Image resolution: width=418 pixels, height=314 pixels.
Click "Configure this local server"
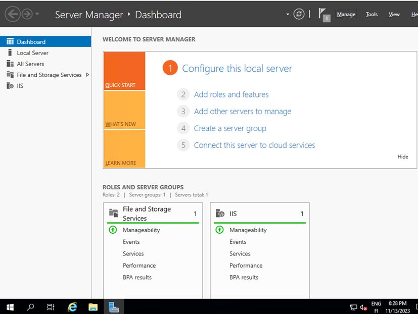click(237, 68)
